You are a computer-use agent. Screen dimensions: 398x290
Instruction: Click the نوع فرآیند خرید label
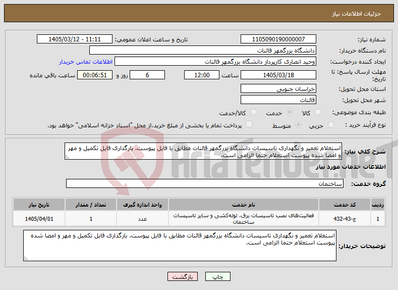click(366, 125)
